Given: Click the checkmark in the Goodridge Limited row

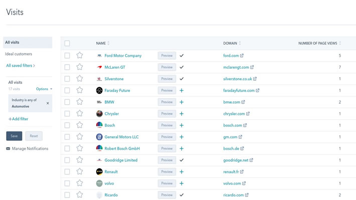Looking at the screenshot, I should pyautogui.click(x=182, y=160).
